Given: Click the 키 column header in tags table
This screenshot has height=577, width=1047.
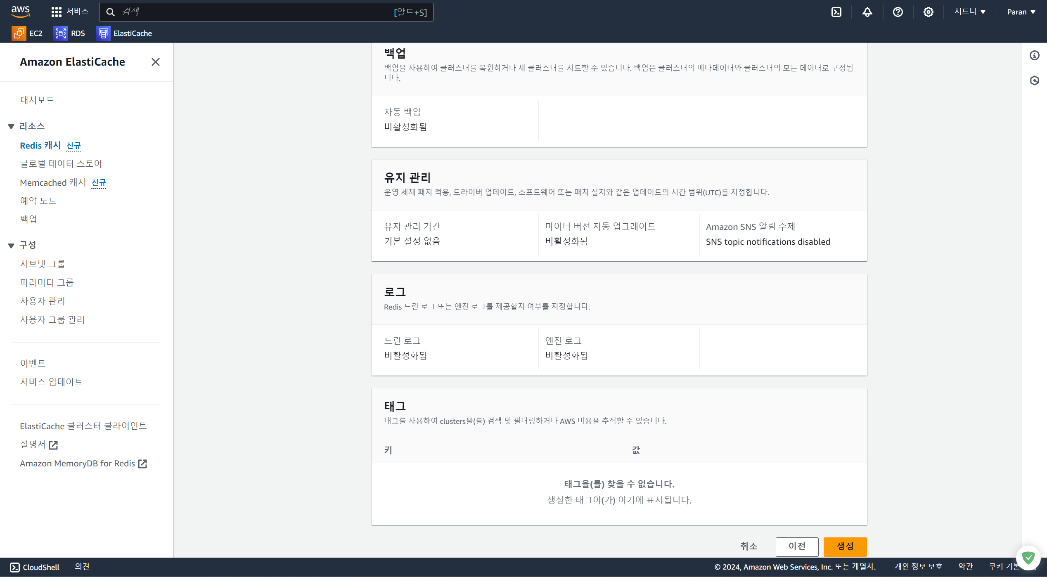Looking at the screenshot, I should (x=388, y=451).
